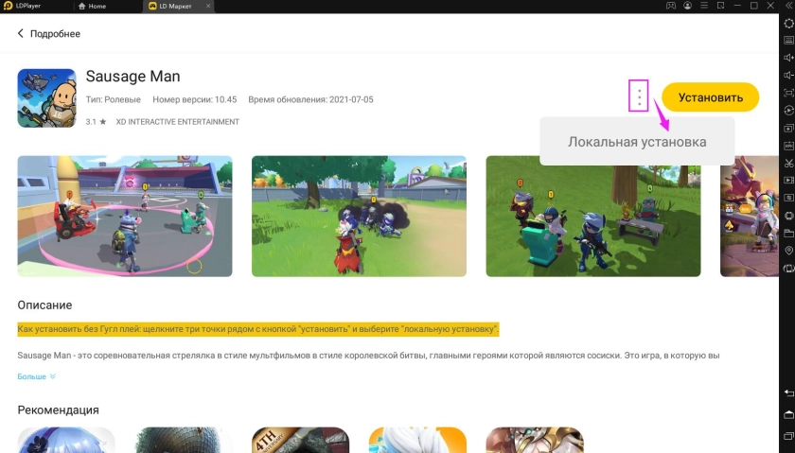Viewport: 795px width, 453px height.
Task: Take a screenshot with the scissors icon
Action: coord(788,163)
